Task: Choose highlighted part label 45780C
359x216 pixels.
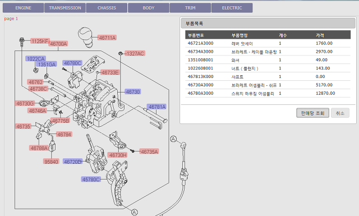Action: click(x=91, y=180)
